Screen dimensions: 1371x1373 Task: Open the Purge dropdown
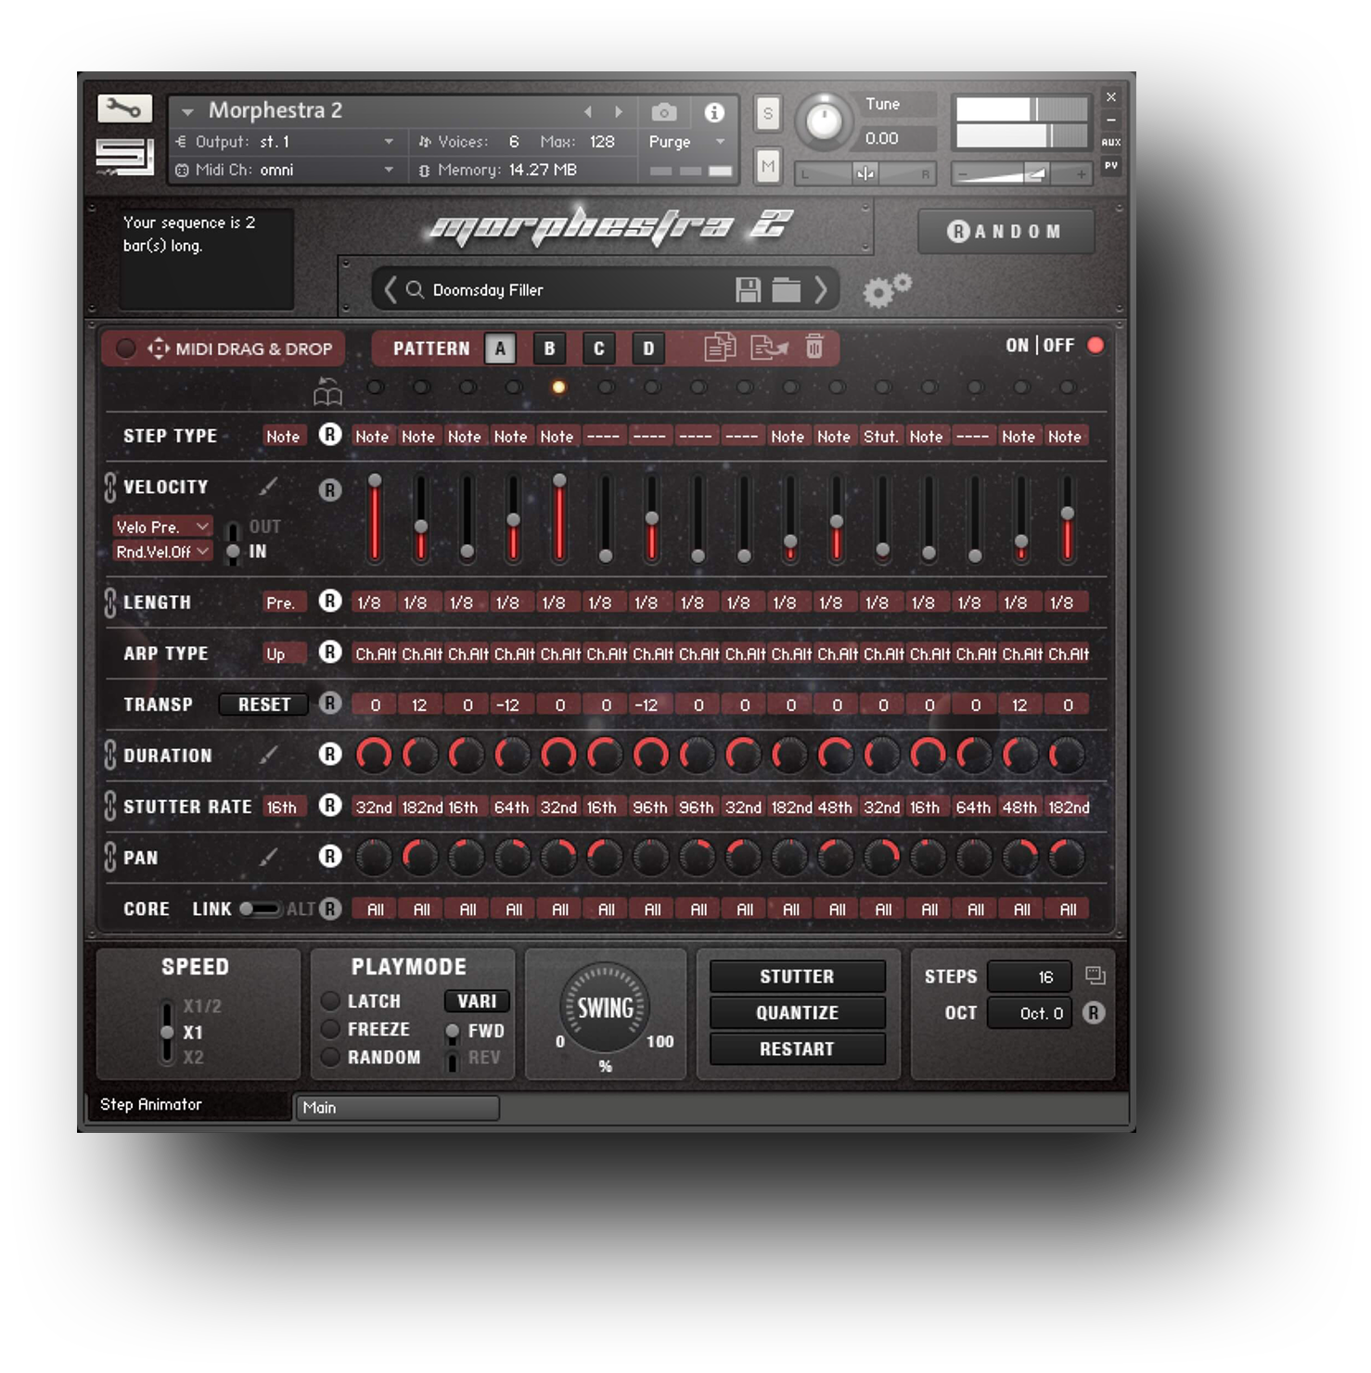tap(686, 142)
